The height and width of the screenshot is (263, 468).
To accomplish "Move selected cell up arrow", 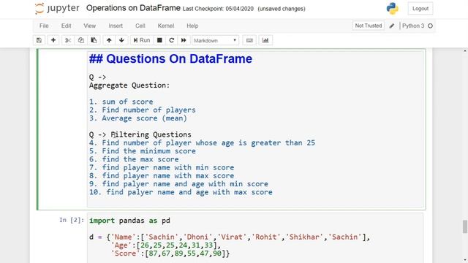I will point(109,40).
